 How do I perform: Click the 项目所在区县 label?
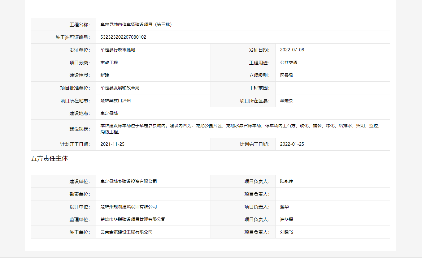coord(255,101)
